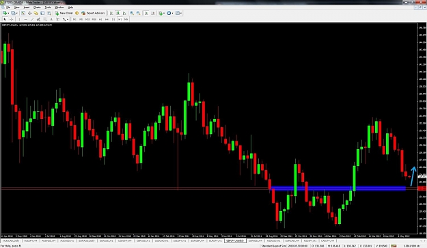The width and height of the screenshot is (427, 248).
Task: Open the File menu
Action: coord(8,8)
